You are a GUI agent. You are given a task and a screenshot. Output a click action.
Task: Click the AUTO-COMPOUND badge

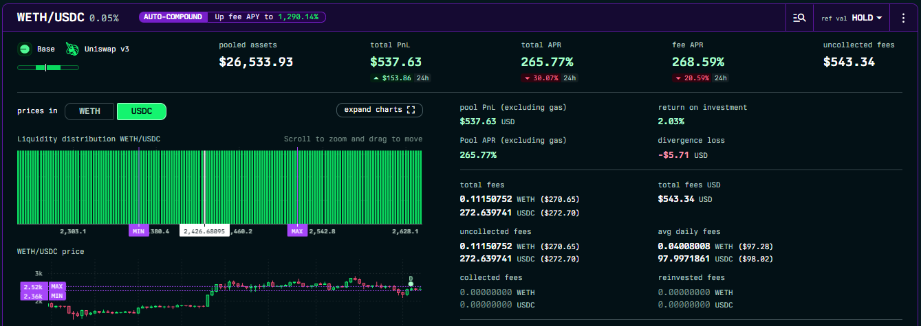(x=172, y=16)
